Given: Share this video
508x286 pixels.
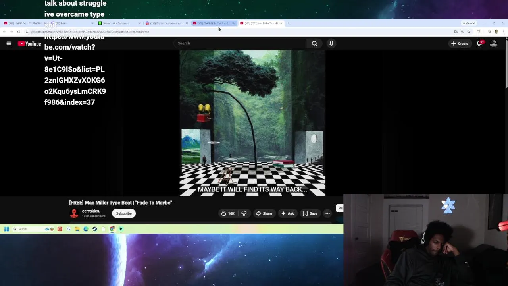Looking at the screenshot, I should tap(264, 213).
